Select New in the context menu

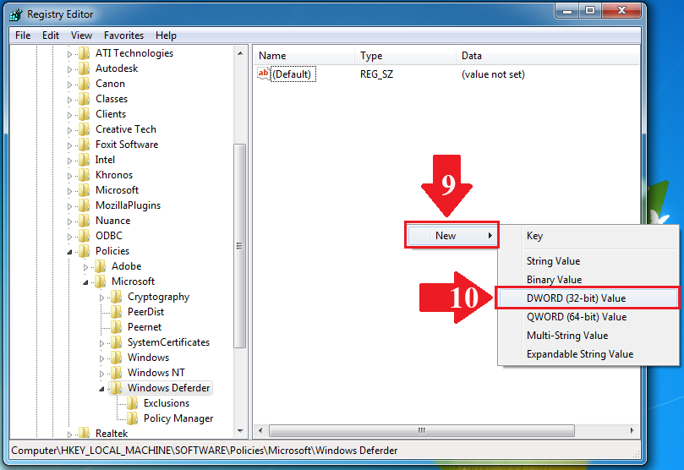click(x=452, y=236)
